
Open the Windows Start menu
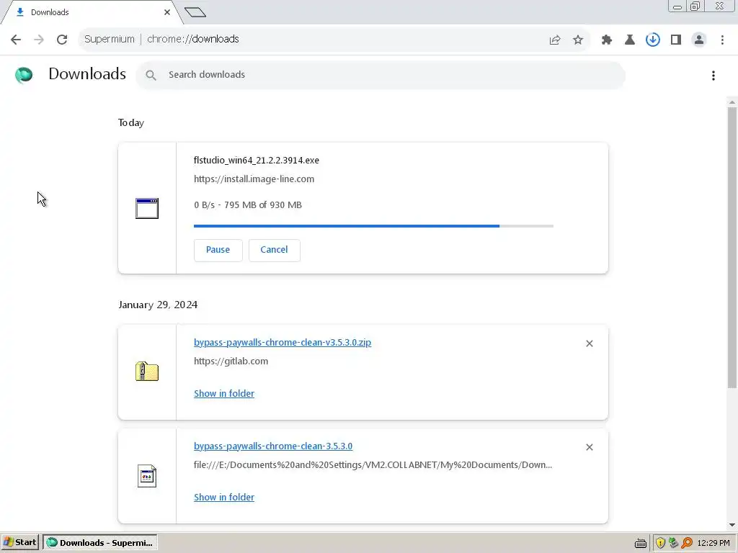click(20, 543)
